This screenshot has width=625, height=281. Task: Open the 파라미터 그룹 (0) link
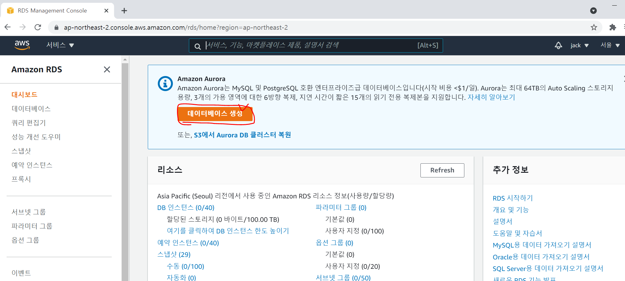pos(341,207)
